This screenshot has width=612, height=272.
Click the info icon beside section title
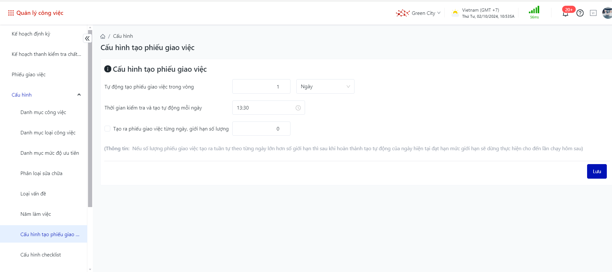pyautogui.click(x=108, y=69)
